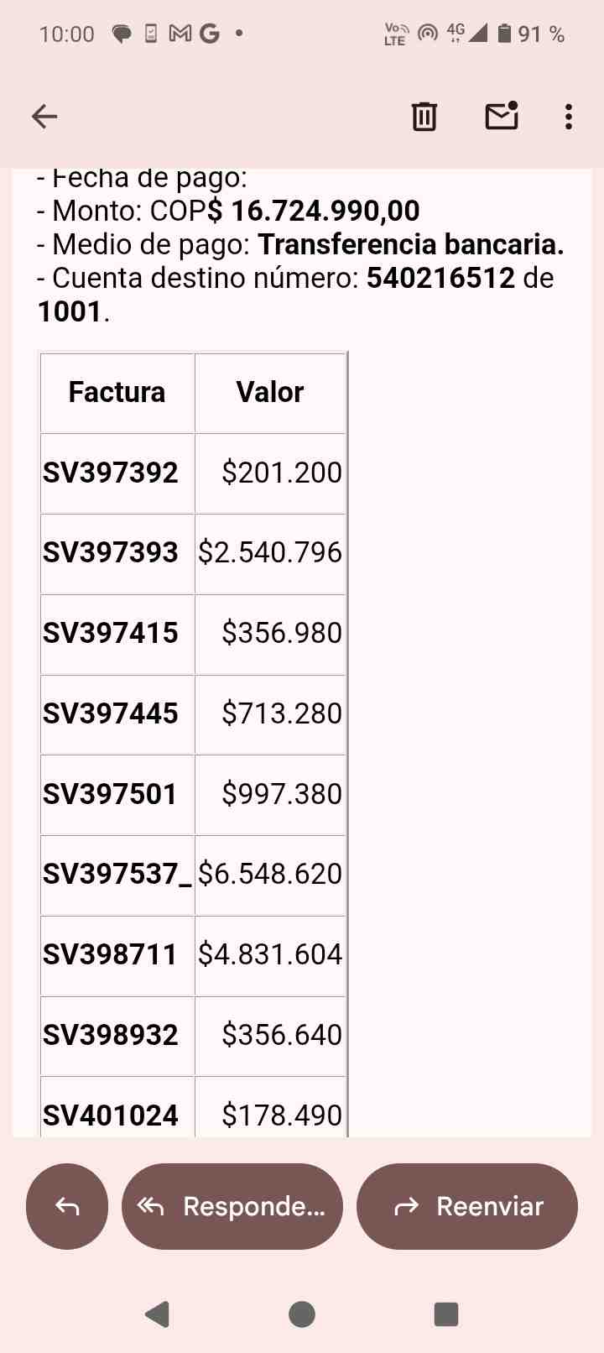This screenshot has height=1353, width=604.
Task: Mark email as unread envelope icon
Action: click(x=502, y=116)
